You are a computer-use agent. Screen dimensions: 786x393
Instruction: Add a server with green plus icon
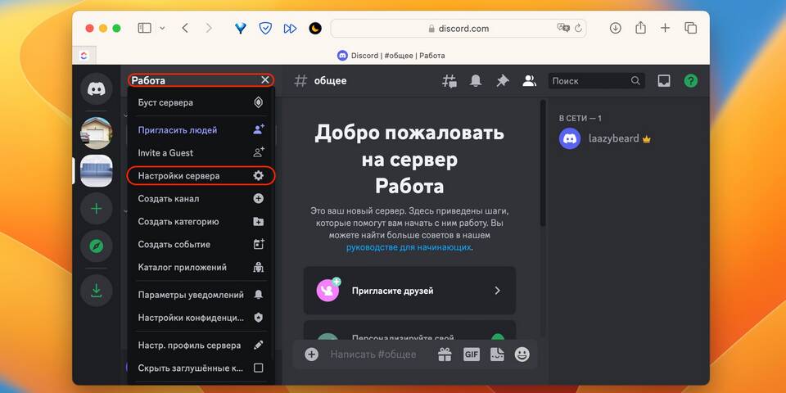97,209
